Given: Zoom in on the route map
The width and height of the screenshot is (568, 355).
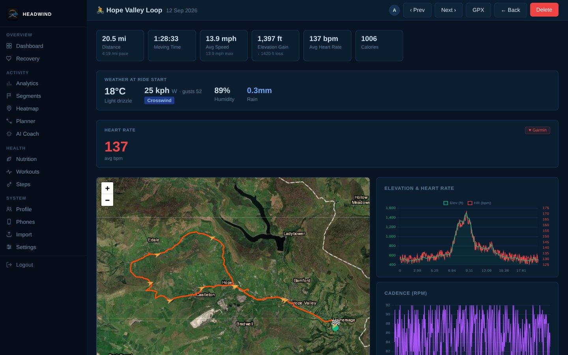Looking at the screenshot, I should (107, 188).
